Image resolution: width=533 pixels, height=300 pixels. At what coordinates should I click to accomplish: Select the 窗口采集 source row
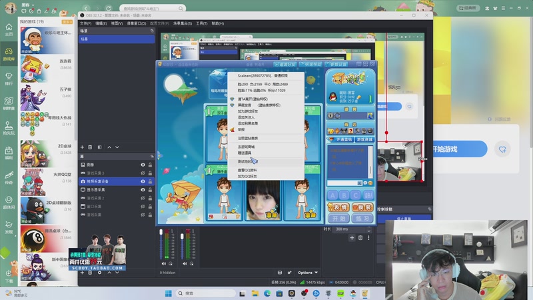tap(116, 207)
